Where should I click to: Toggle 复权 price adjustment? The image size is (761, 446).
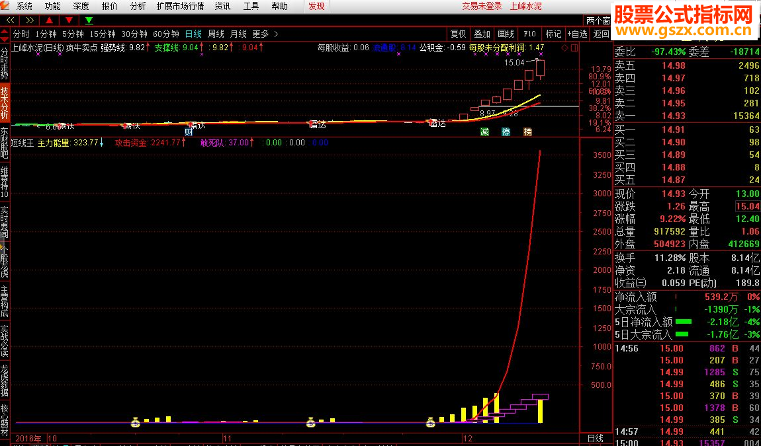458,34
